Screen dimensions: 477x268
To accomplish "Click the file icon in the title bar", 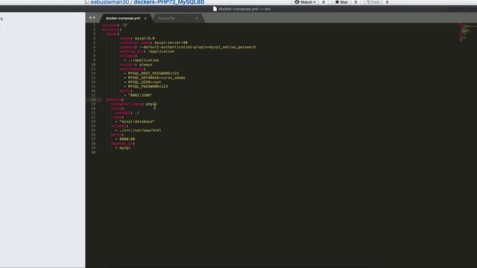I will pos(215,9).
